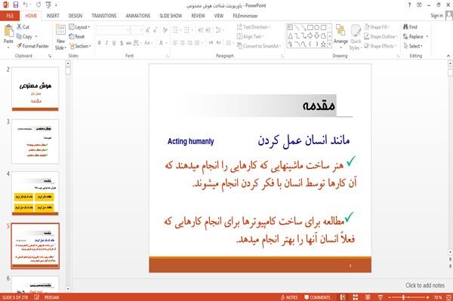Open the Text Direction dropdown
This screenshot has width=453, height=301.
pos(254,27)
